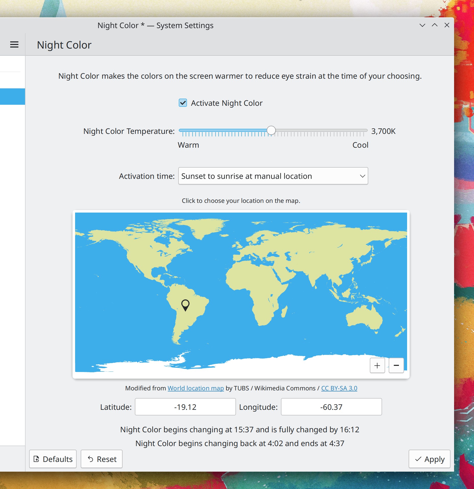
Task: Toggle the Activate Night Color checkbox
Action: [183, 103]
